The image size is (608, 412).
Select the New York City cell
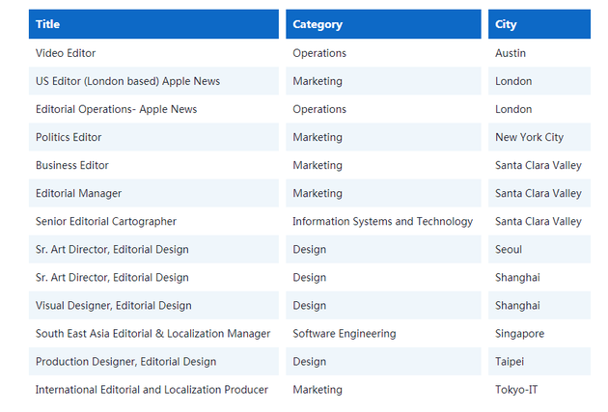pyautogui.click(x=529, y=137)
